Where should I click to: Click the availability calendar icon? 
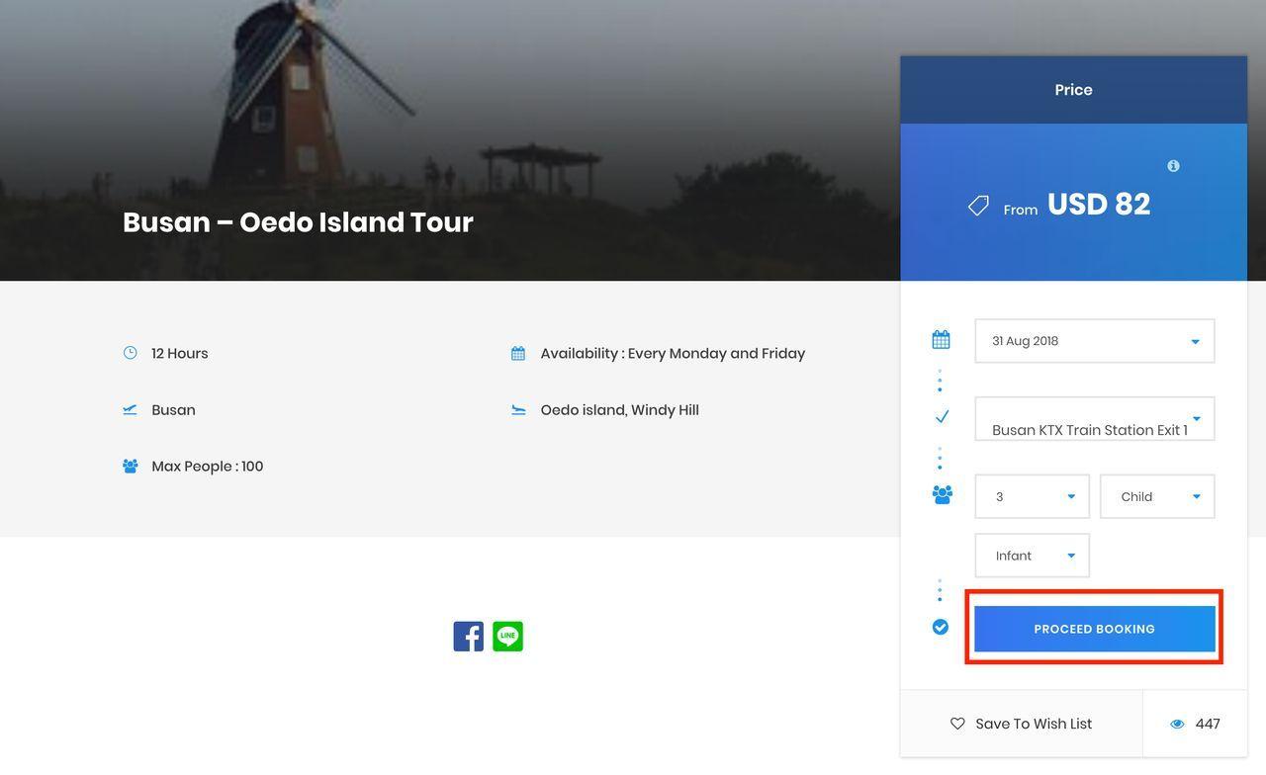tap(518, 354)
